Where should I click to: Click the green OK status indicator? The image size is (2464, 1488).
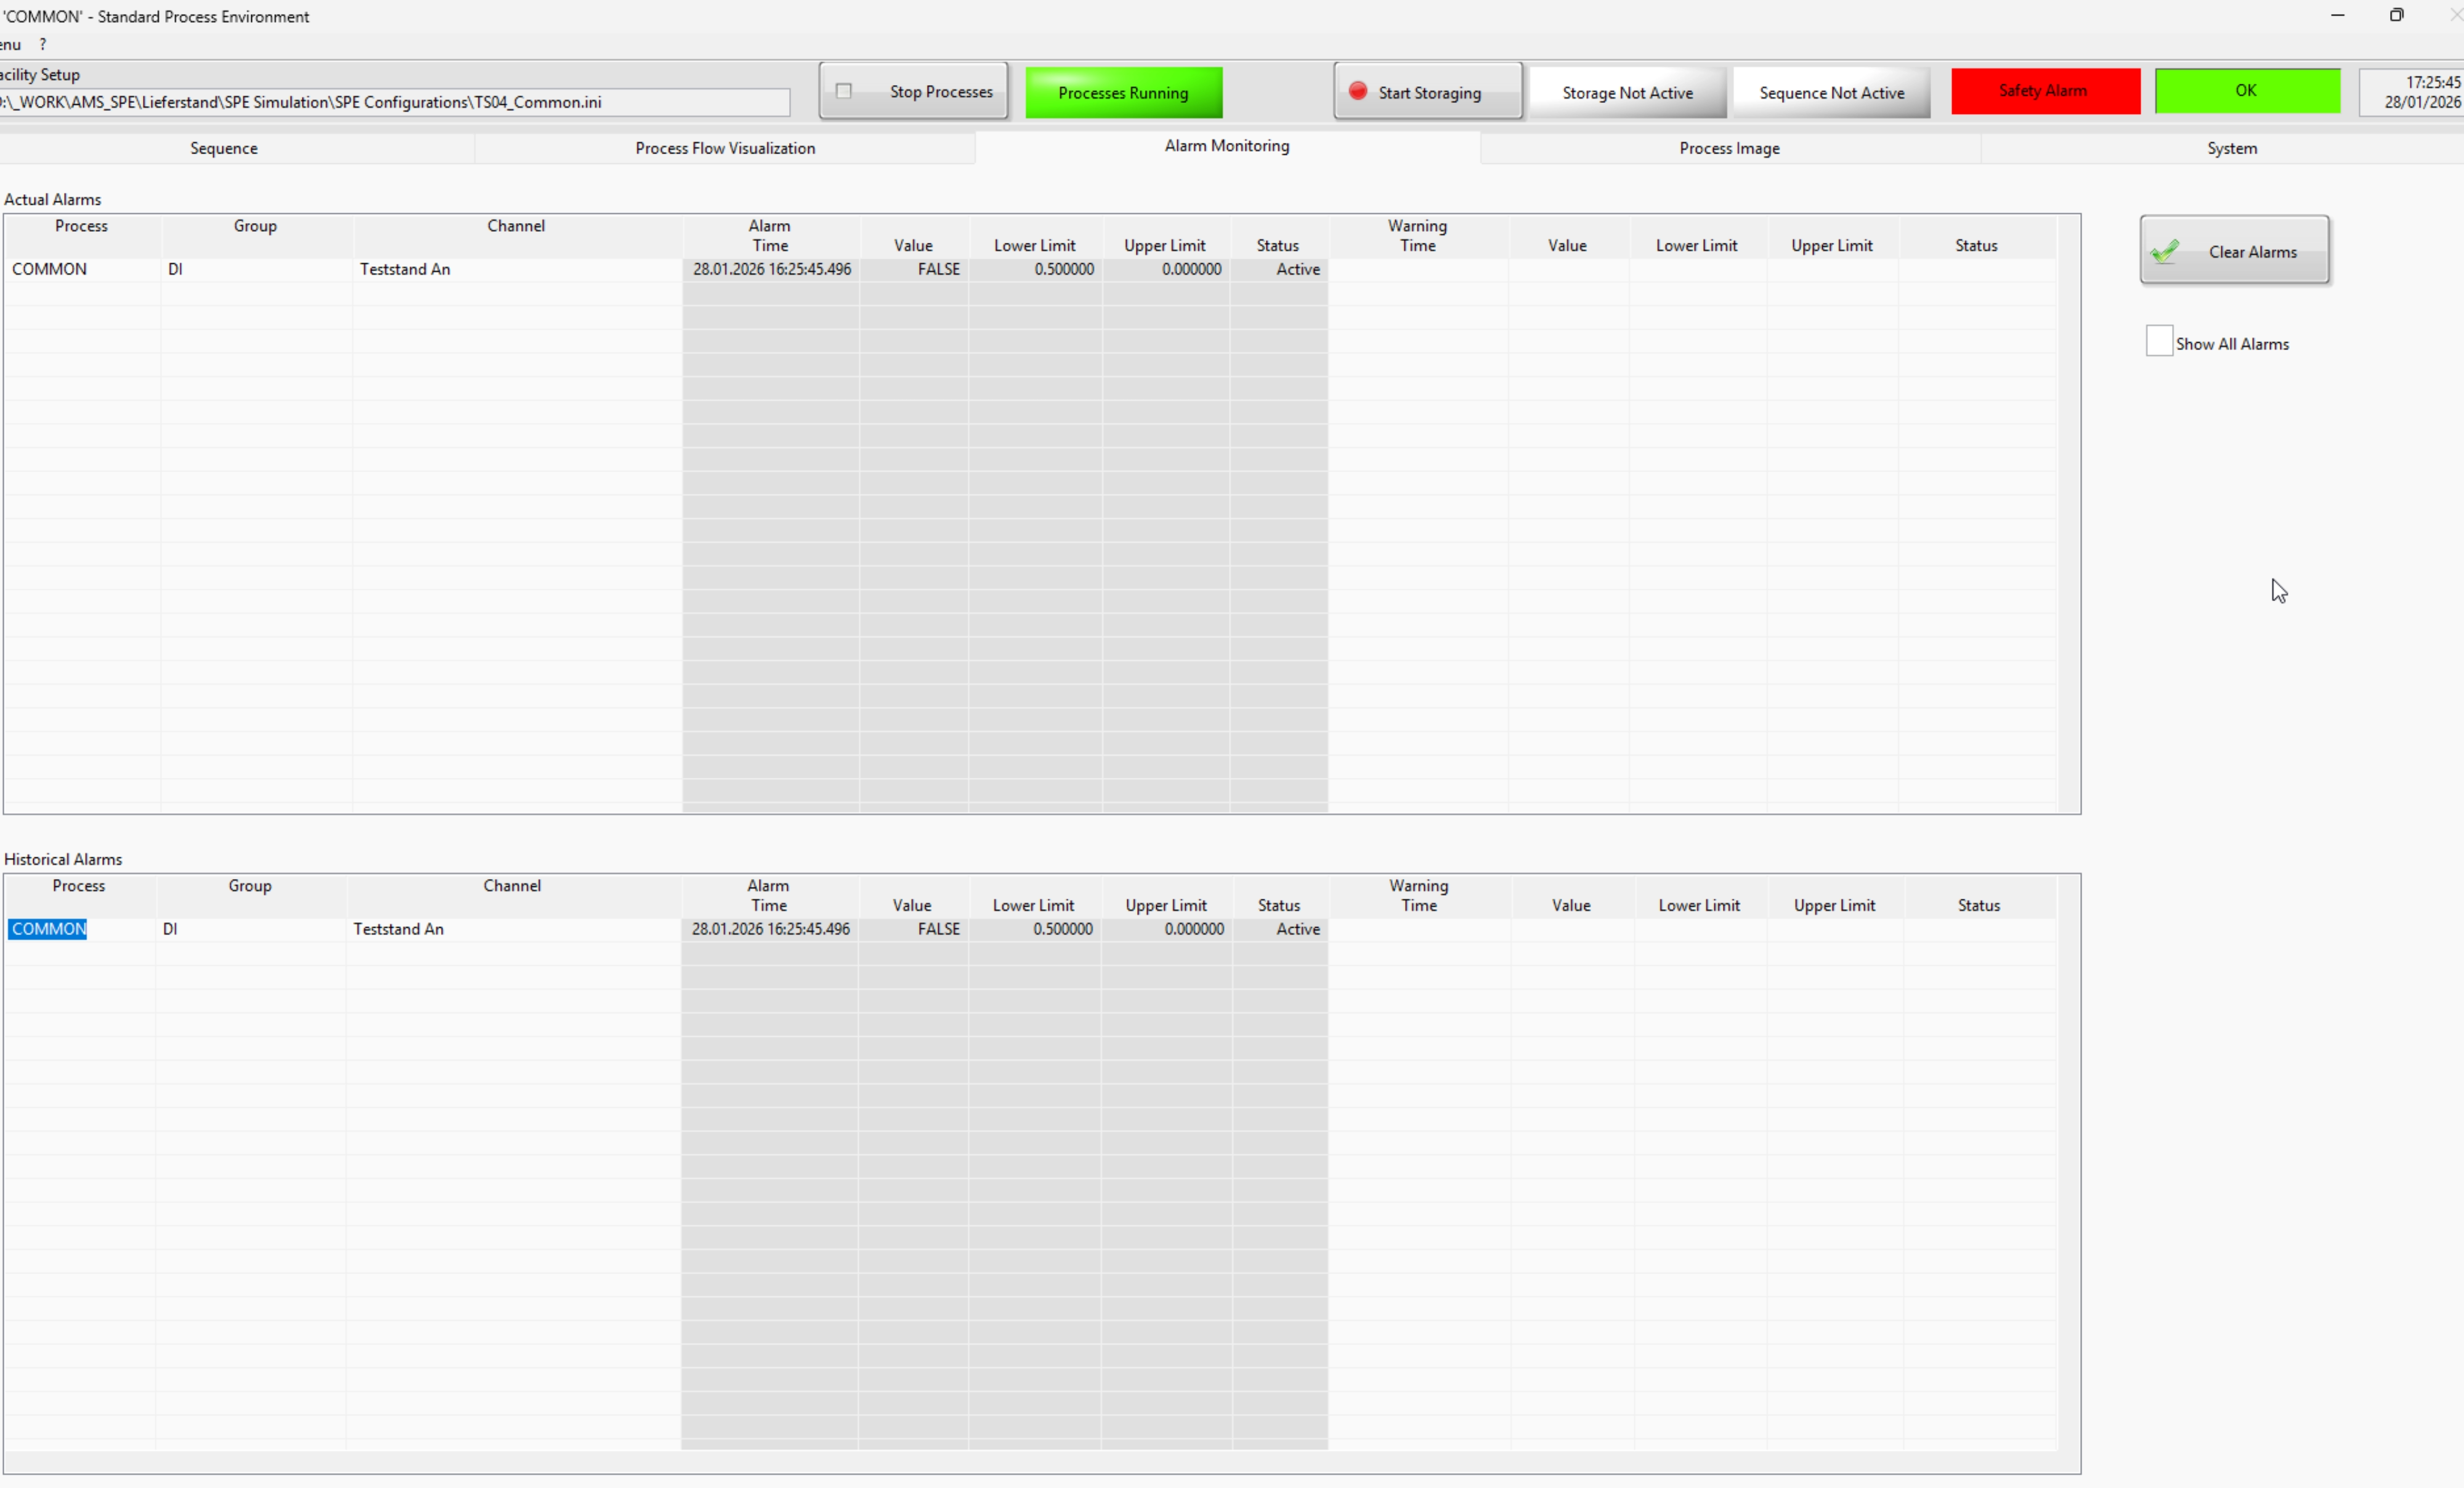pyautogui.click(x=2246, y=91)
